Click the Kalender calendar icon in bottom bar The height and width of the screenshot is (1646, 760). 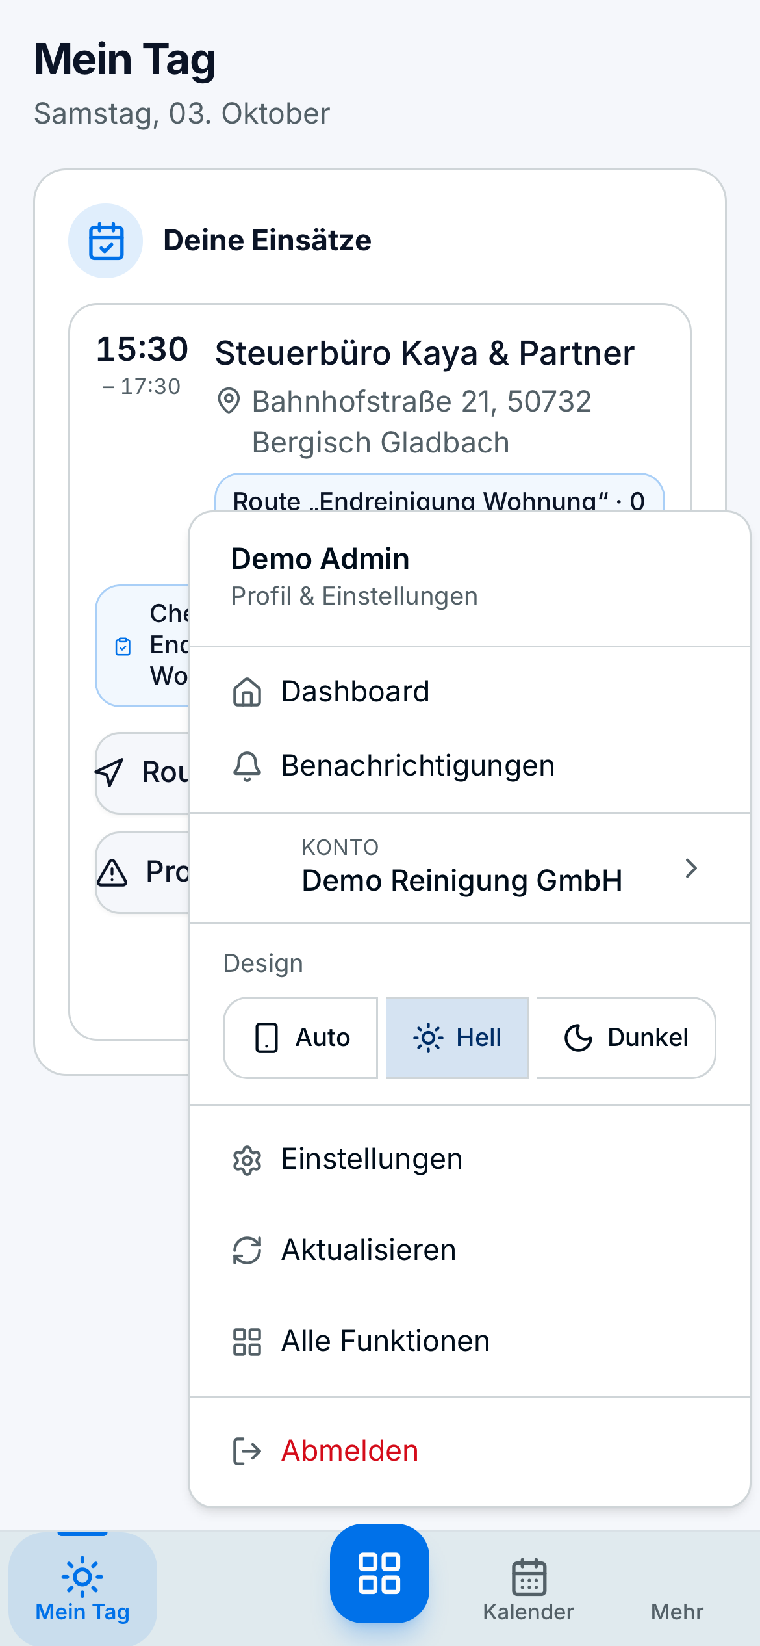[529, 1576]
